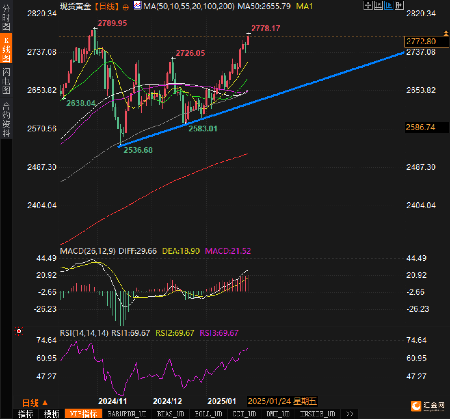Click the 2583.01 low annotation
450x419 pixels.
point(203,128)
